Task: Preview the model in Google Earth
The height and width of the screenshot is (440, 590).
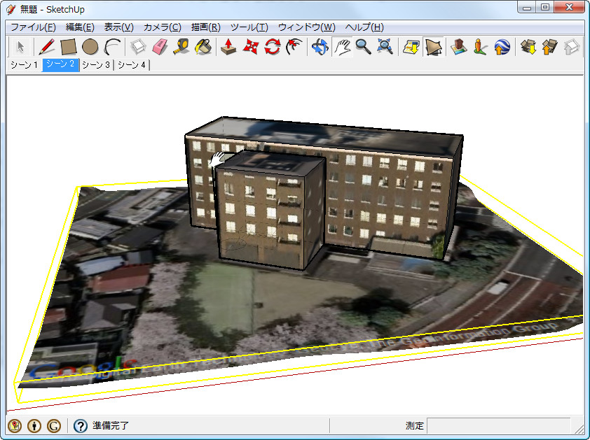Action: (x=502, y=48)
